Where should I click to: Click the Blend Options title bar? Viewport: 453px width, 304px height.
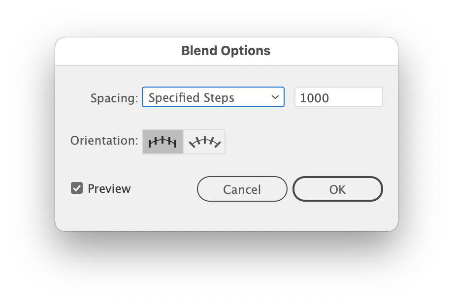point(226,51)
